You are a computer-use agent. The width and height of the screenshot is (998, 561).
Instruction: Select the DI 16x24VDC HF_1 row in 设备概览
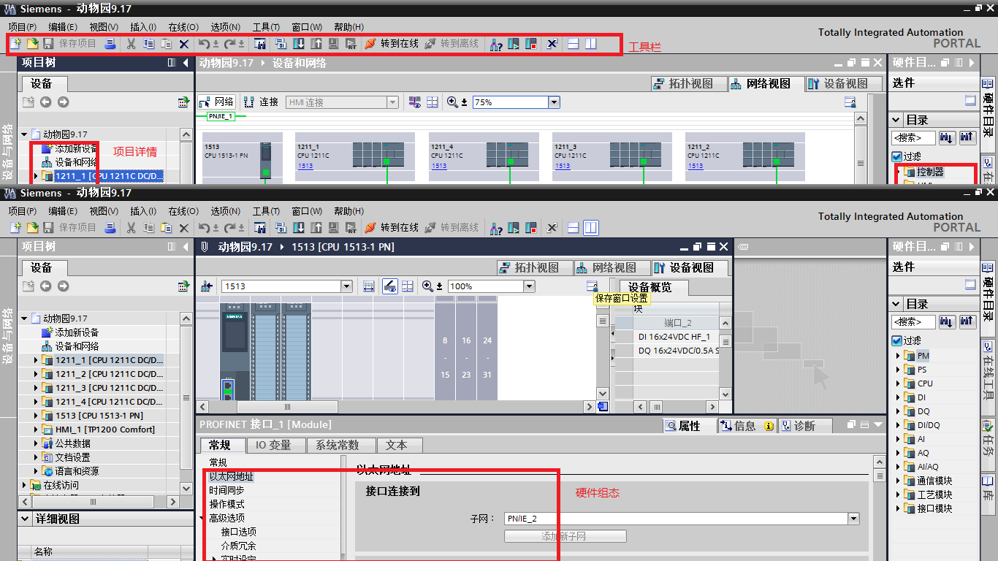click(674, 337)
